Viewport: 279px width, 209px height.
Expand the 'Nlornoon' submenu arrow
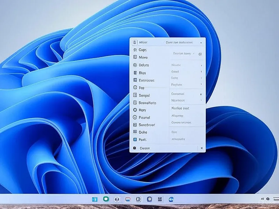201,100
